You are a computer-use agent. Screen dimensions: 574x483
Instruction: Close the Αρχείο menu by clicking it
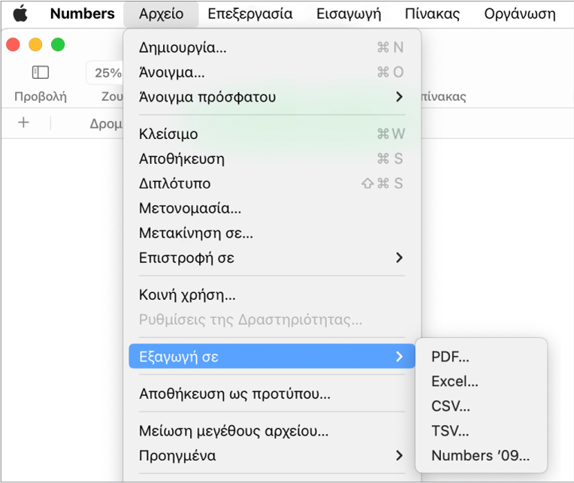tap(161, 14)
